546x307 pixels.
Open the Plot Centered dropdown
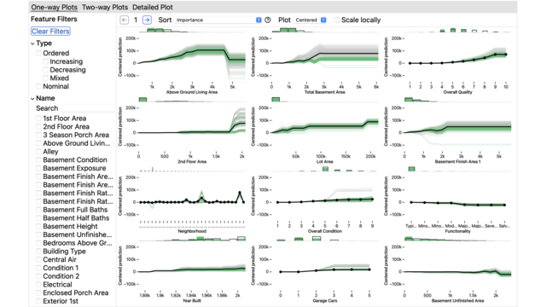(x=311, y=20)
